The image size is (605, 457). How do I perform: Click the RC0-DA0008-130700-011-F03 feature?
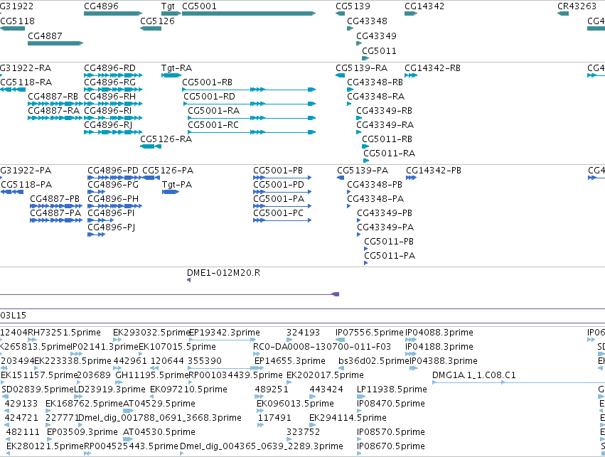point(257,354)
